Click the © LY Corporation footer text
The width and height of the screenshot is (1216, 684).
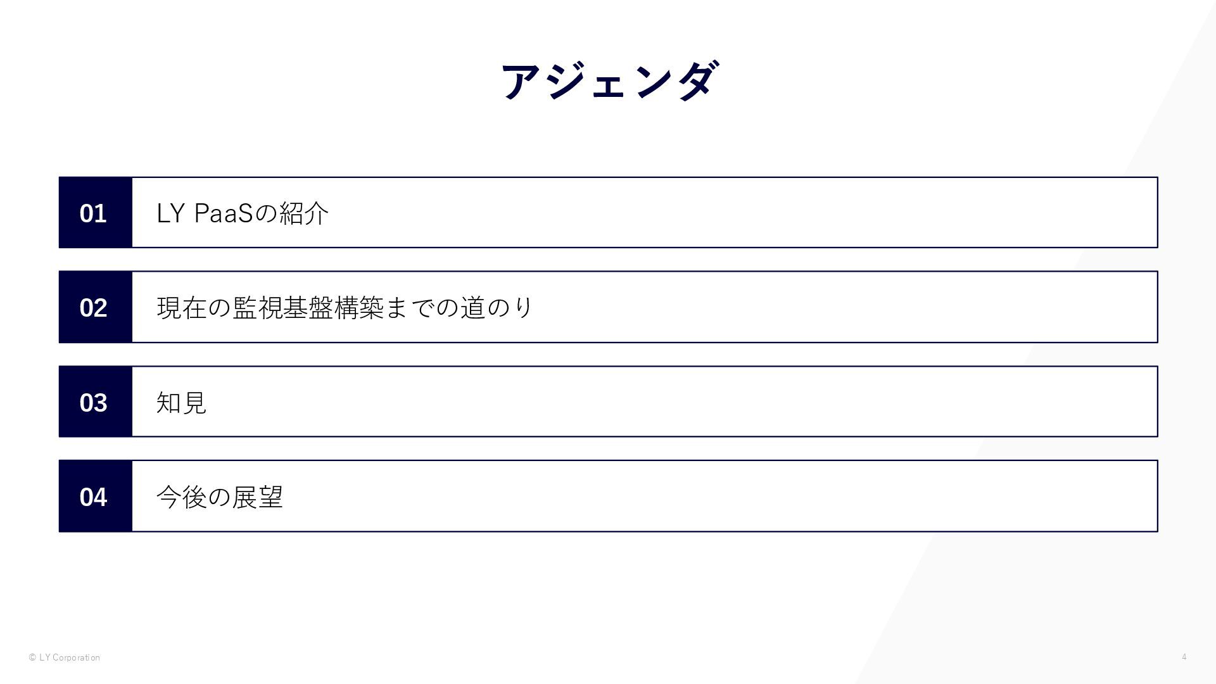pos(64,657)
